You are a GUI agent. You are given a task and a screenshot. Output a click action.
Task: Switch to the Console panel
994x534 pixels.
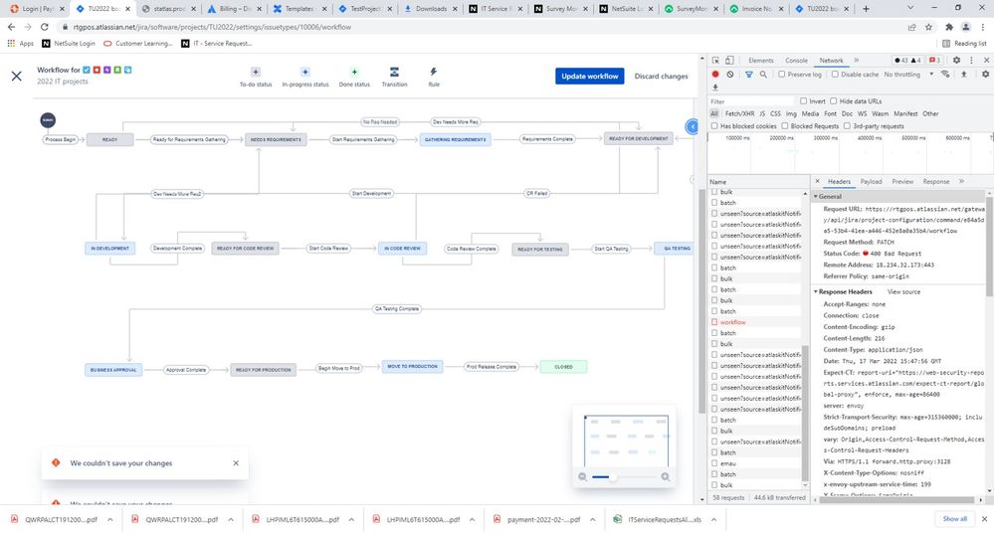[796, 61]
